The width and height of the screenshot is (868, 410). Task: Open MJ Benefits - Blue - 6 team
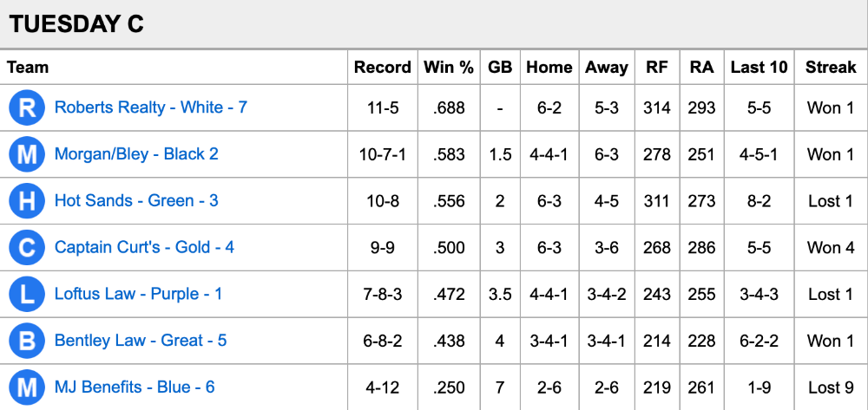135,387
